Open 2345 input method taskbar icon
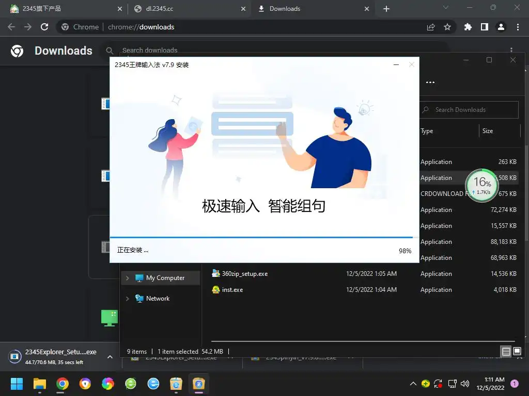This screenshot has width=529, height=396. (199, 384)
